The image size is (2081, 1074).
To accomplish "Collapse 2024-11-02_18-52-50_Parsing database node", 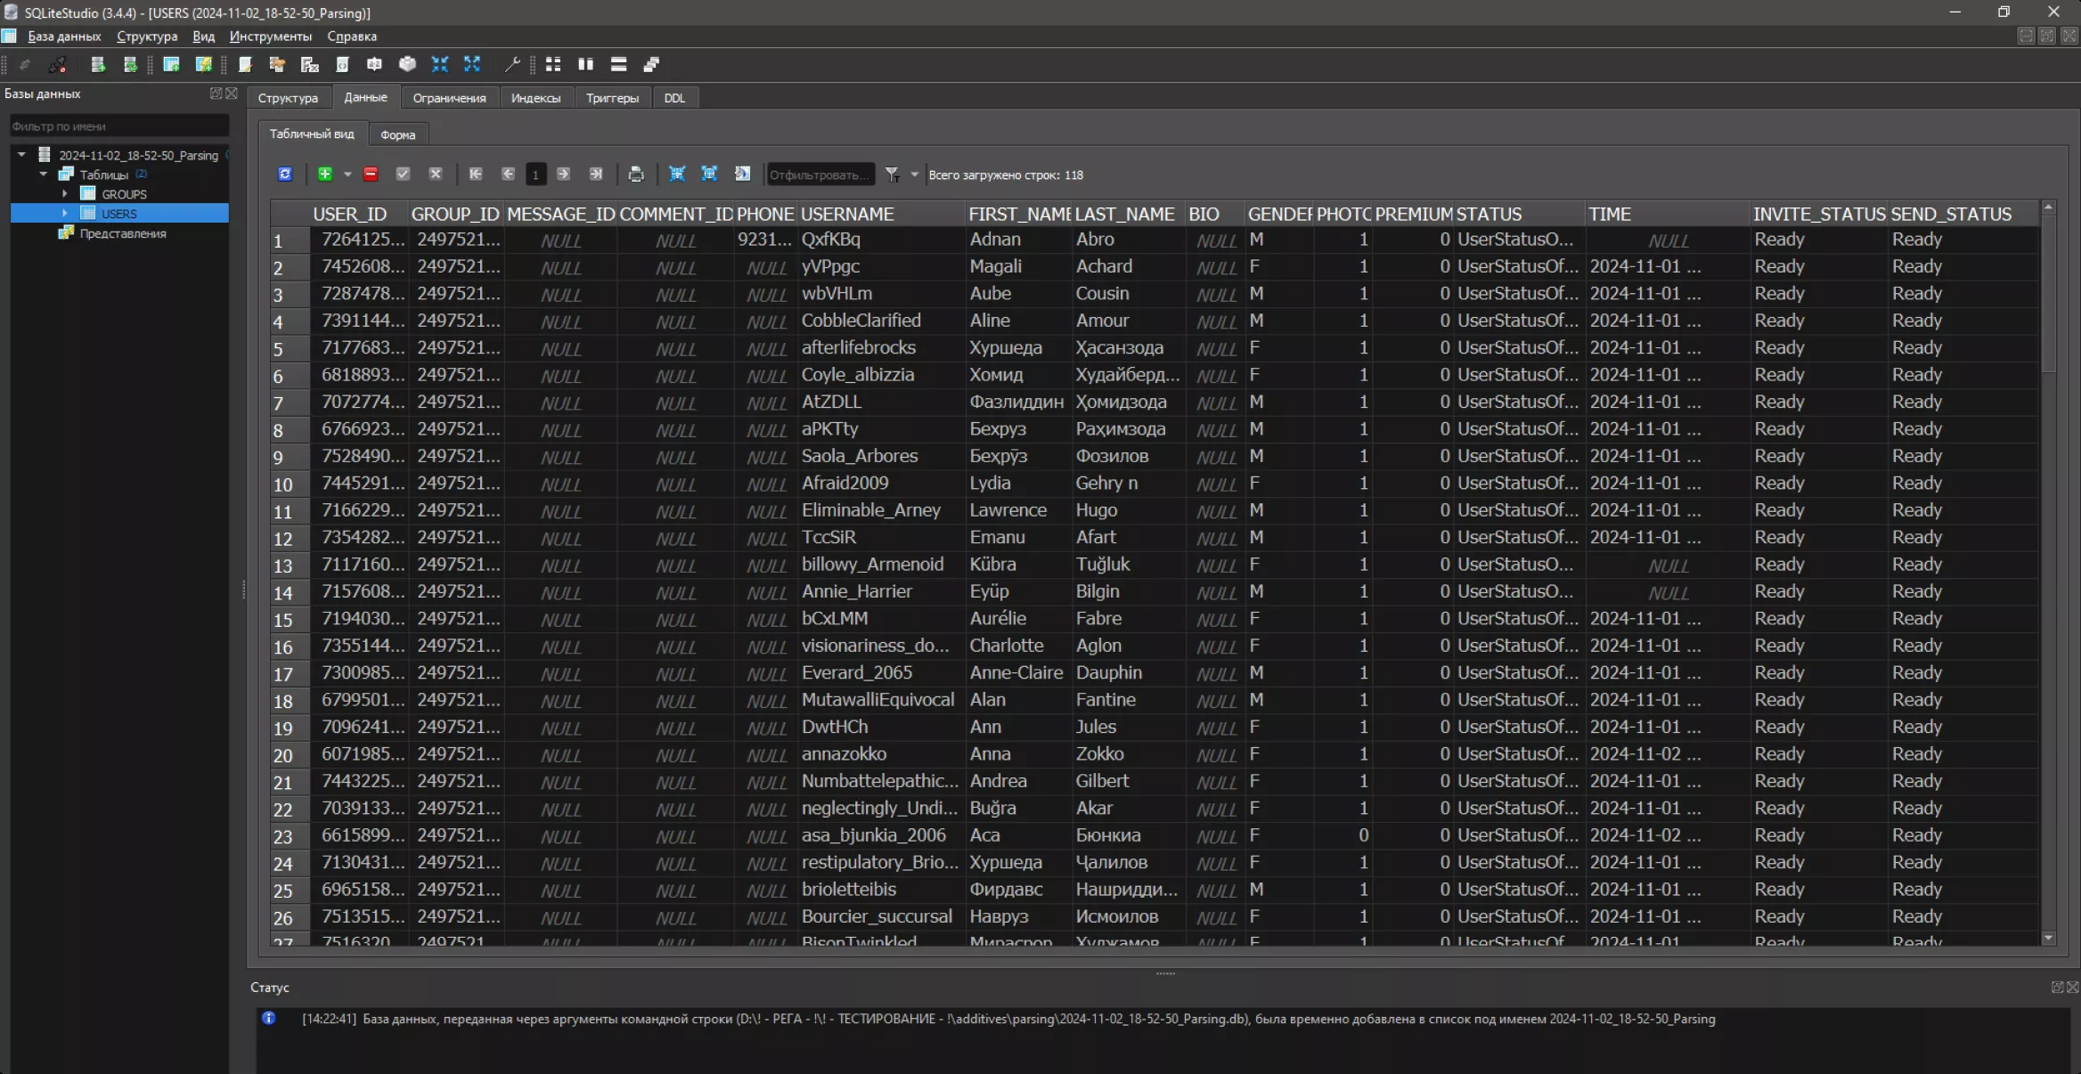I will (x=21, y=155).
